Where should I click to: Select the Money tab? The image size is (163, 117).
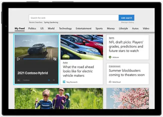tap(111, 28)
